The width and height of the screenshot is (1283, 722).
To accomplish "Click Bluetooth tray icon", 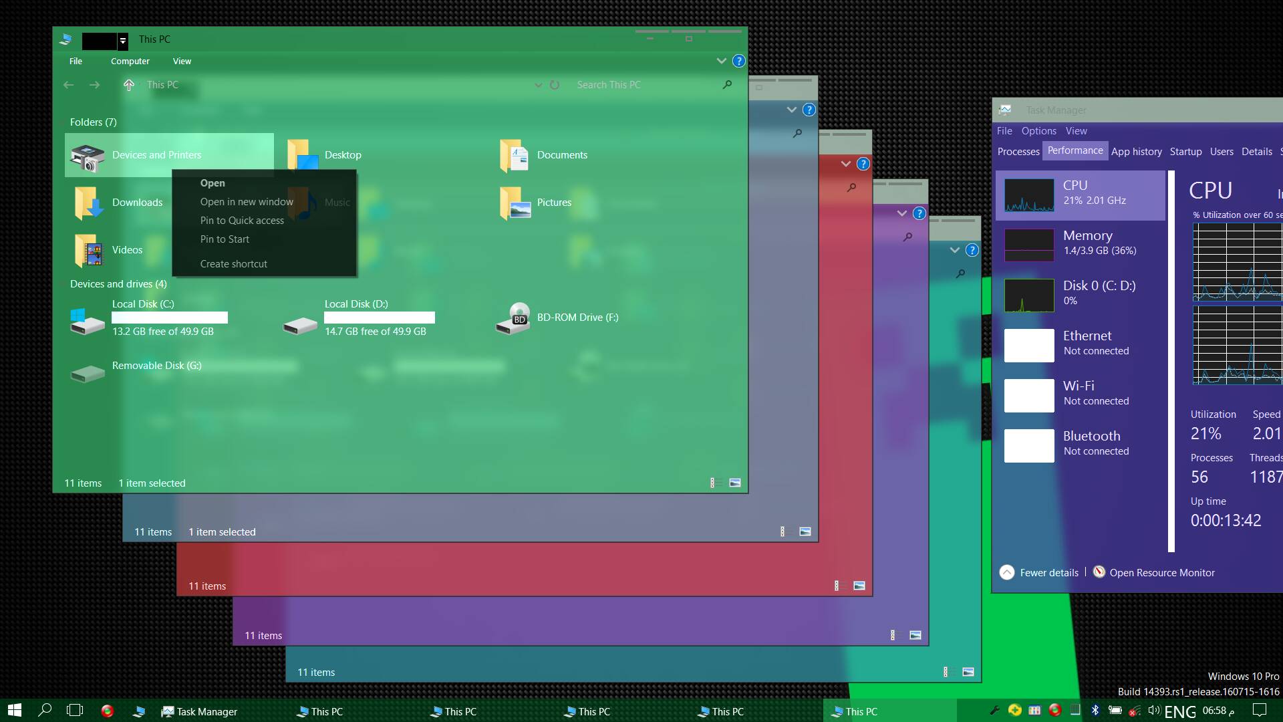I will [x=1095, y=710].
